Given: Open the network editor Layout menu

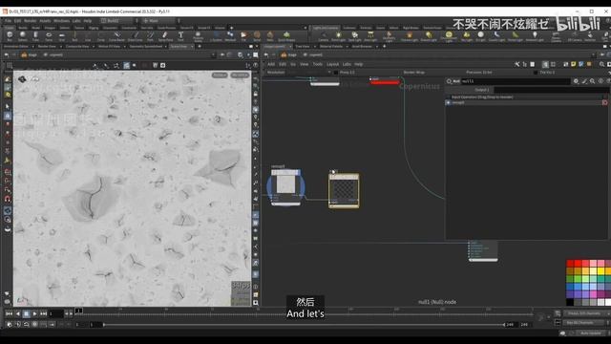Looking at the screenshot, I should click(332, 64).
